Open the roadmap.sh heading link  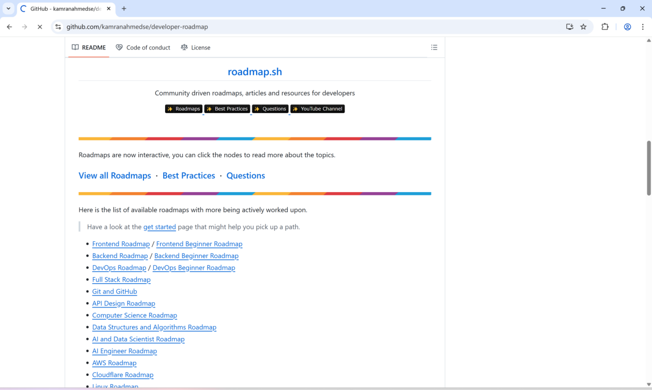[255, 72]
